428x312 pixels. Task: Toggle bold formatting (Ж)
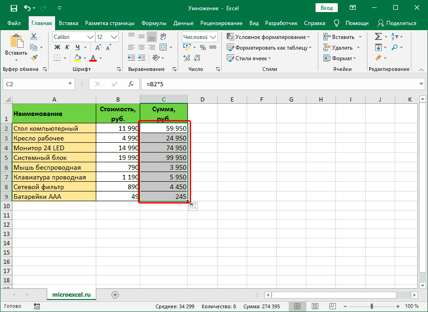tap(57, 47)
